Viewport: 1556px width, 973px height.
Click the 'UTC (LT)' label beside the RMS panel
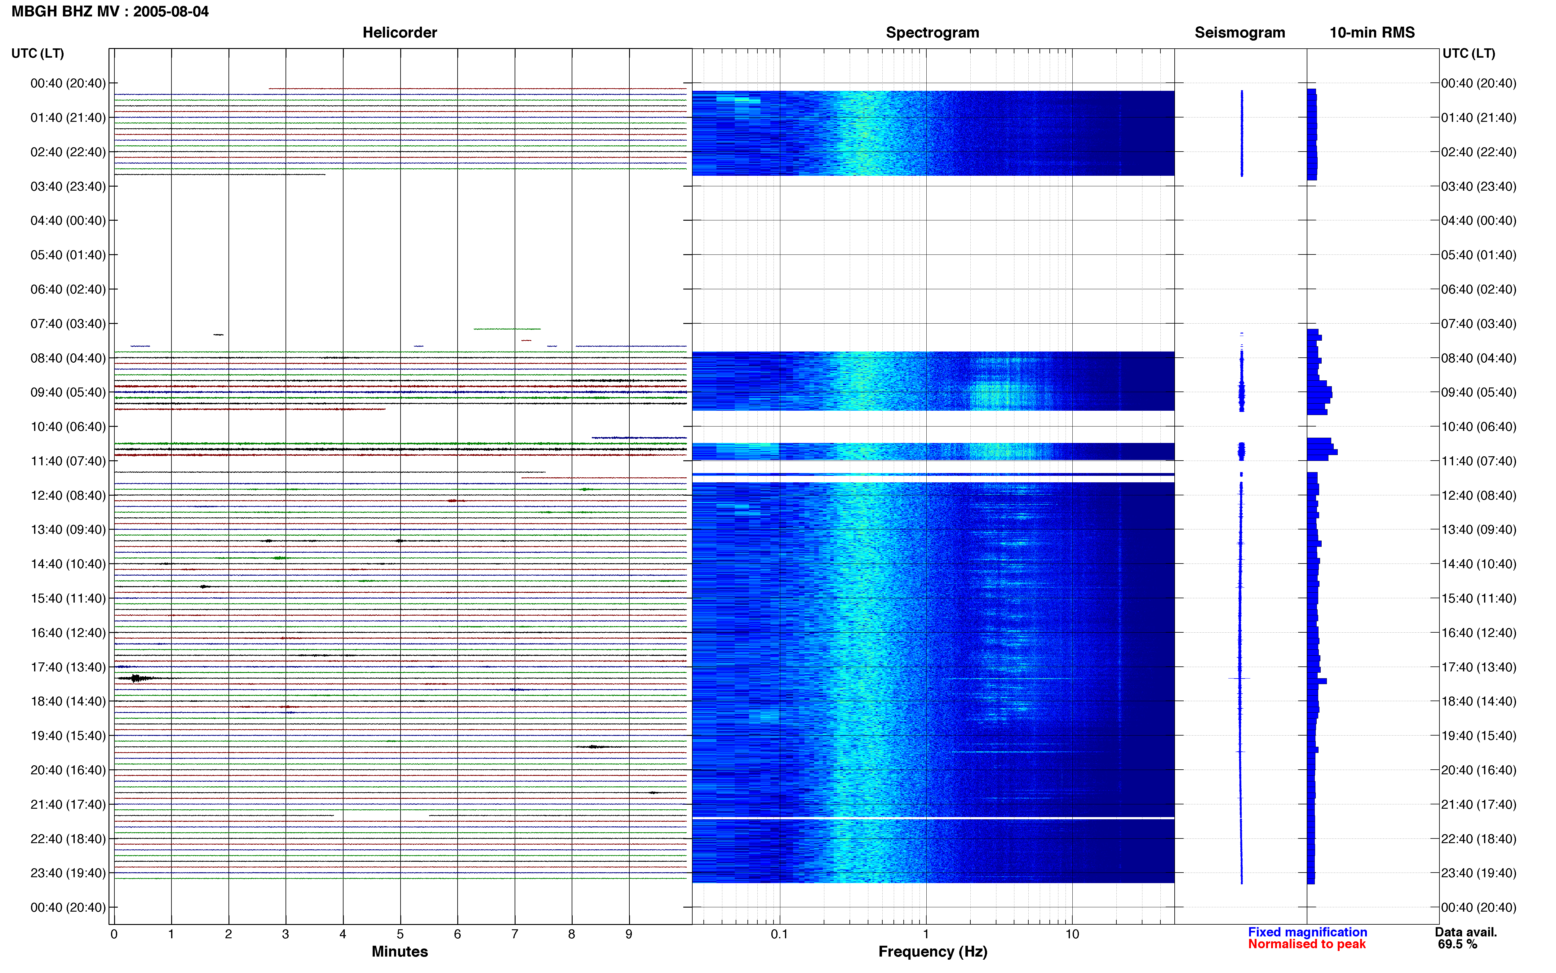(x=1469, y=53)
